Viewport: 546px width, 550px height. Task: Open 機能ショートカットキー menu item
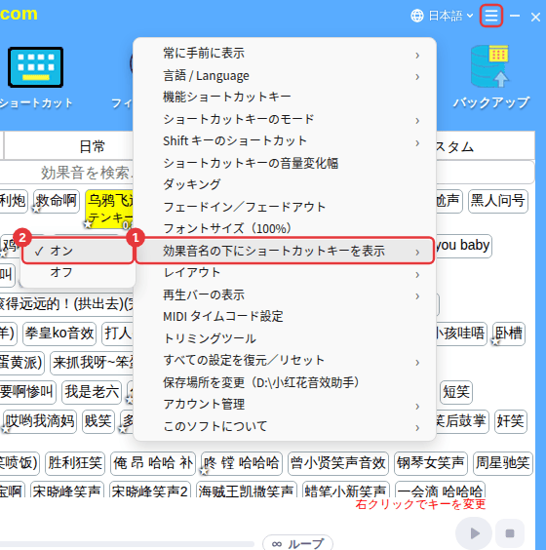pos(285,98)
